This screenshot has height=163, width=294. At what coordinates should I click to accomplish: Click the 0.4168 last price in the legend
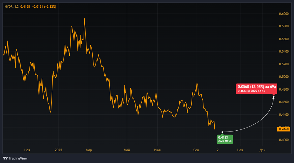click(25, 6)
